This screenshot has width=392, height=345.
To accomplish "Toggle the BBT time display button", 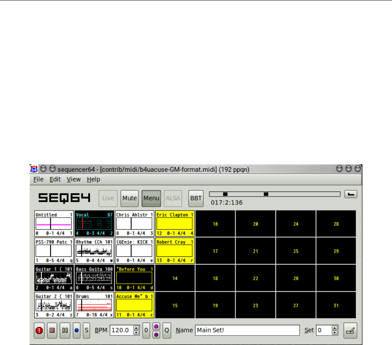I will pyautogui.click(x=196, y=199).
